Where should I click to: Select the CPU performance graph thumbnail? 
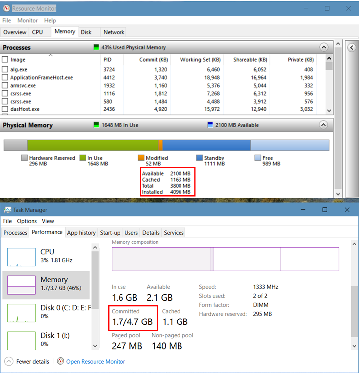click(x=21, y=257)
